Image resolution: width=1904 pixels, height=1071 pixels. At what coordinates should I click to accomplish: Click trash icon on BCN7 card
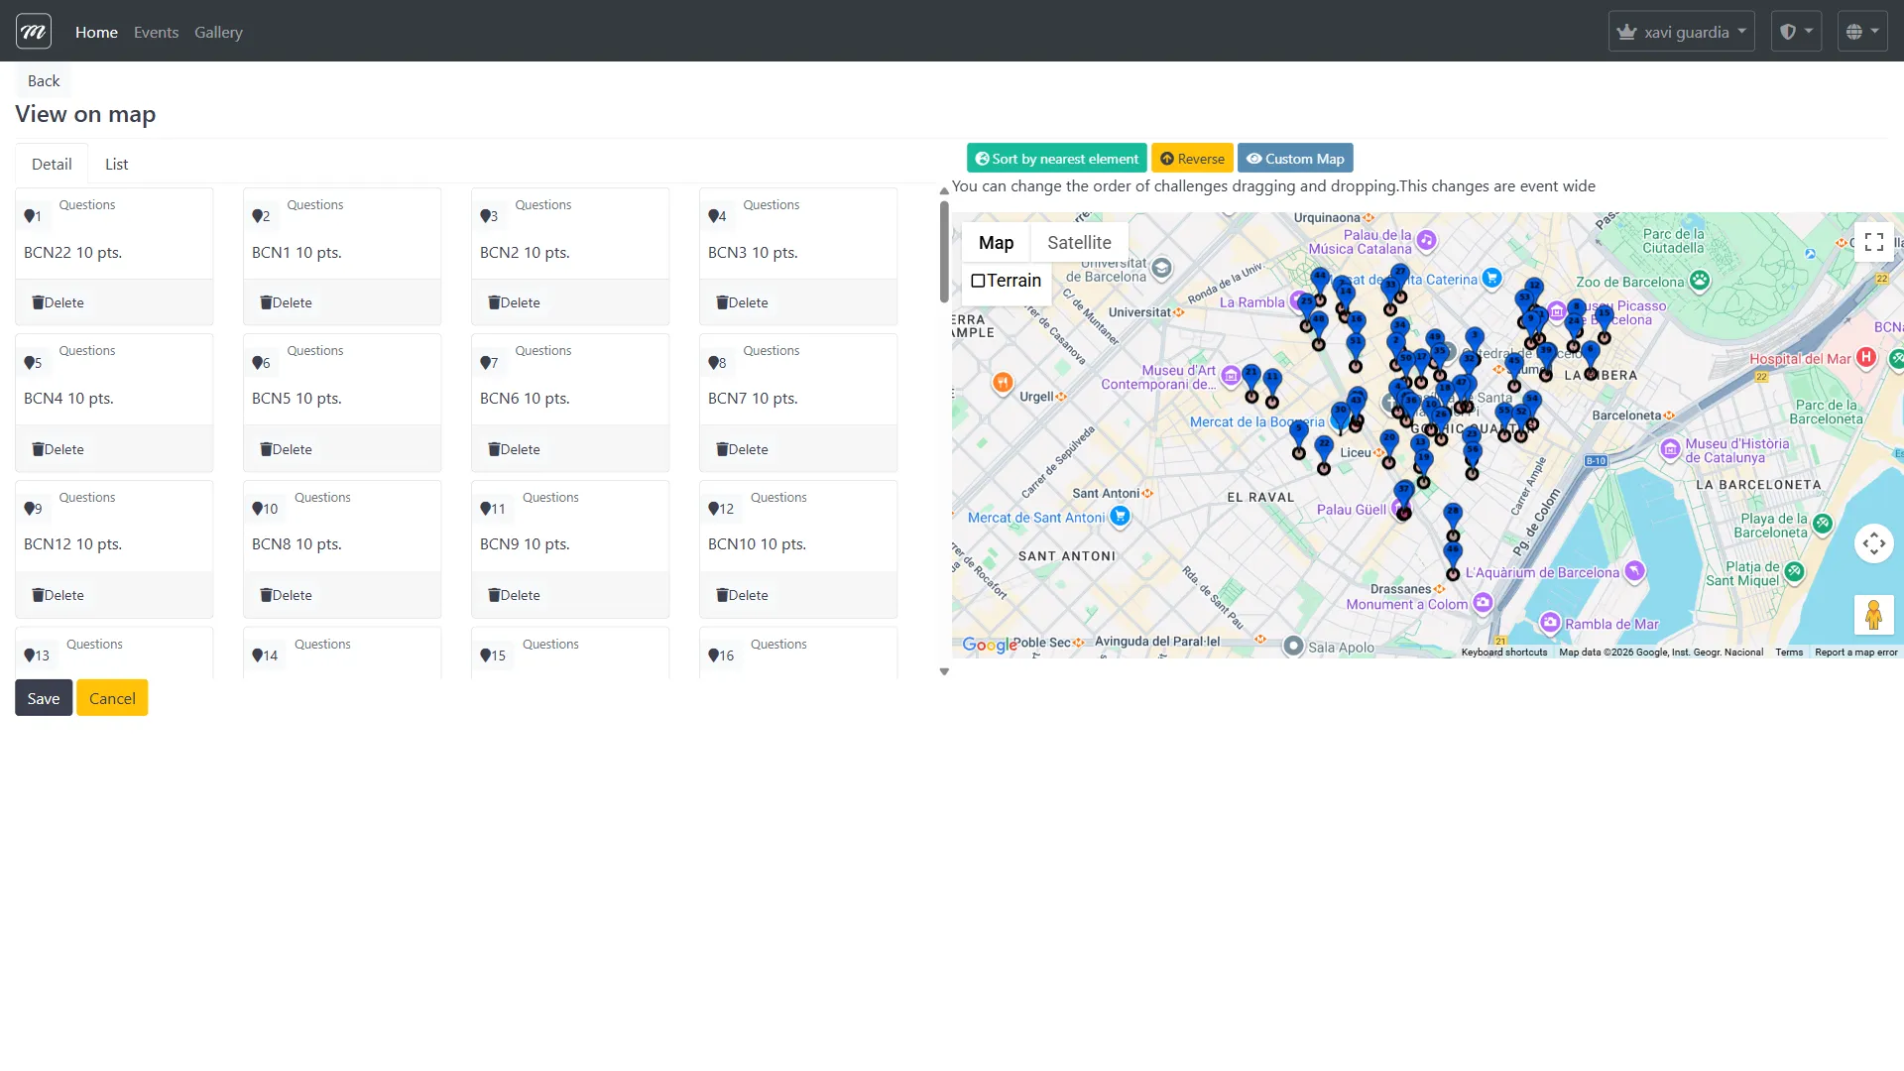722,449
